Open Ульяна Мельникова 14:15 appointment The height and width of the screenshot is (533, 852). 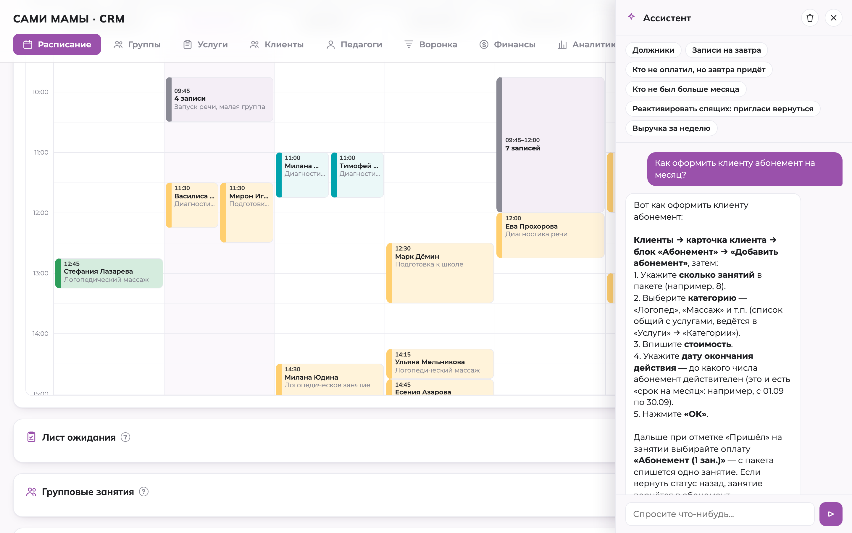tap(440, 364)
